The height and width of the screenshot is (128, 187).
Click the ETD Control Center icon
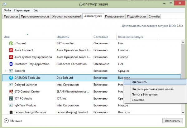click(x=11, y=91)
